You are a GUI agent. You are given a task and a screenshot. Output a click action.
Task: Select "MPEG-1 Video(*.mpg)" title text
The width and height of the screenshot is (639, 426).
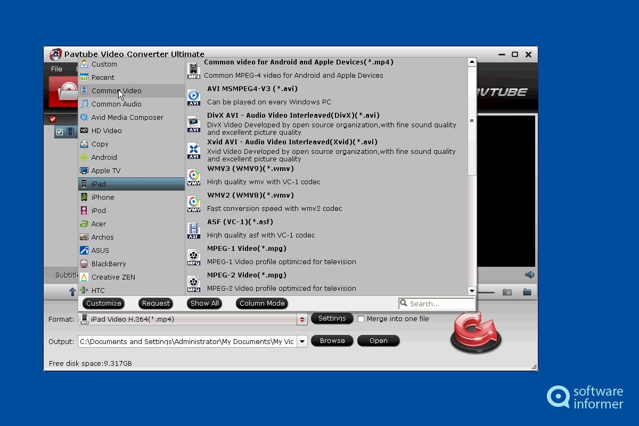click(247, 249)
